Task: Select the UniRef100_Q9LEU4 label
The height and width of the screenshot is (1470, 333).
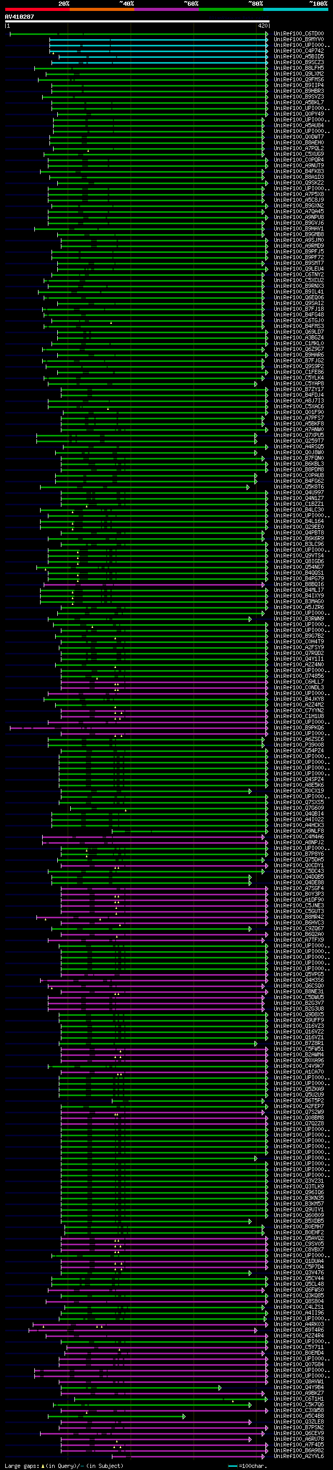Action: [299, 269]
